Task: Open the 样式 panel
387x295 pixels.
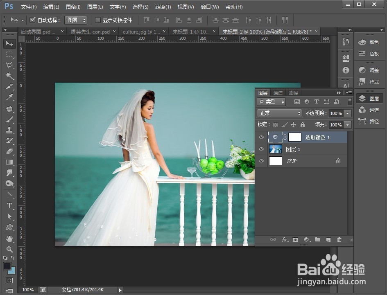Action: 369,82
